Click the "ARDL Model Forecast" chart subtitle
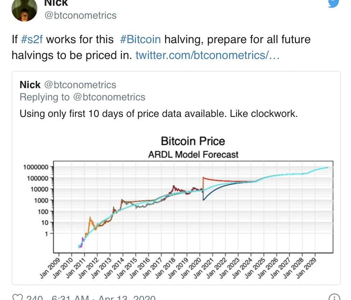 coord(193,155)
